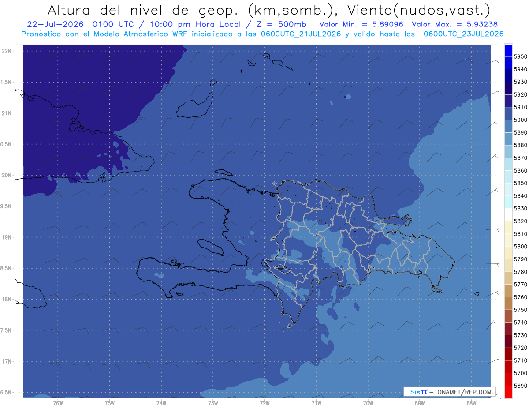Pick the tan swatch between 5760 and 5770
529x409 pixels.
pos(508,291)
